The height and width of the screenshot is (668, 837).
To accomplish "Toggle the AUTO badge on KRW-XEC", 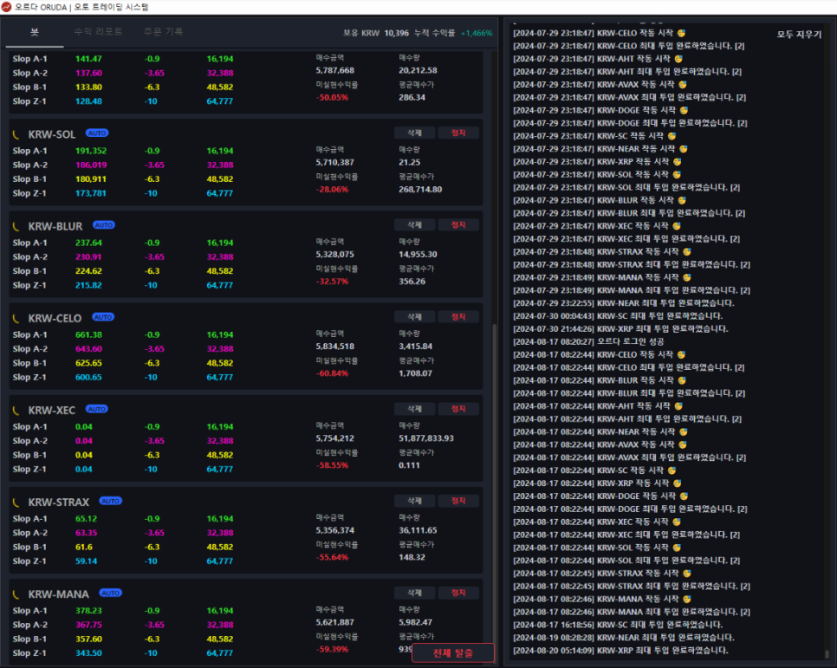I will tap(97, 408).
